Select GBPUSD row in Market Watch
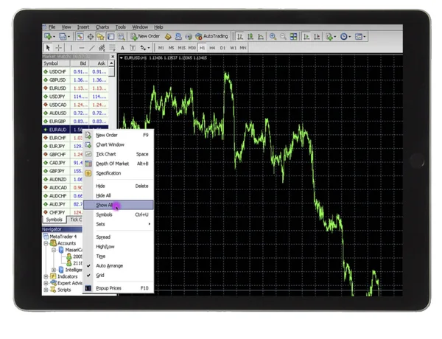The image size is (442, 339). point(75,80)
